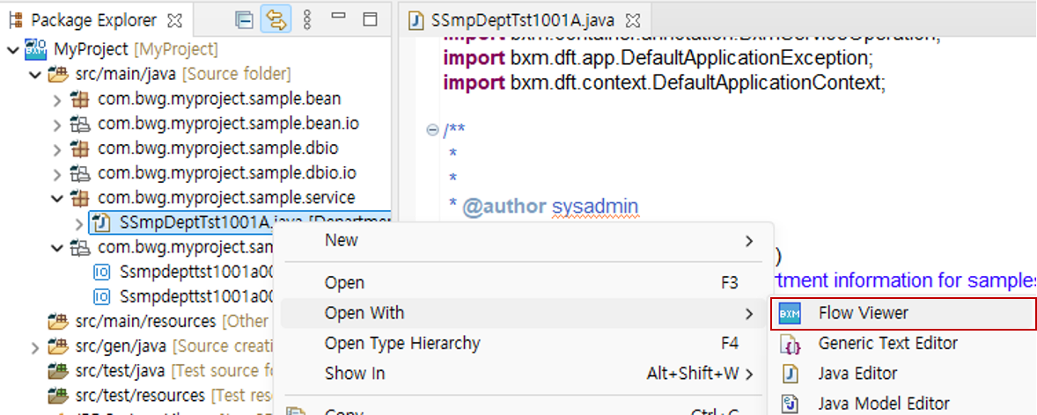Viewport: 1037px width, 415px height.
Task: Click the MyProject project icon
Action: click(x=36, y=49)
